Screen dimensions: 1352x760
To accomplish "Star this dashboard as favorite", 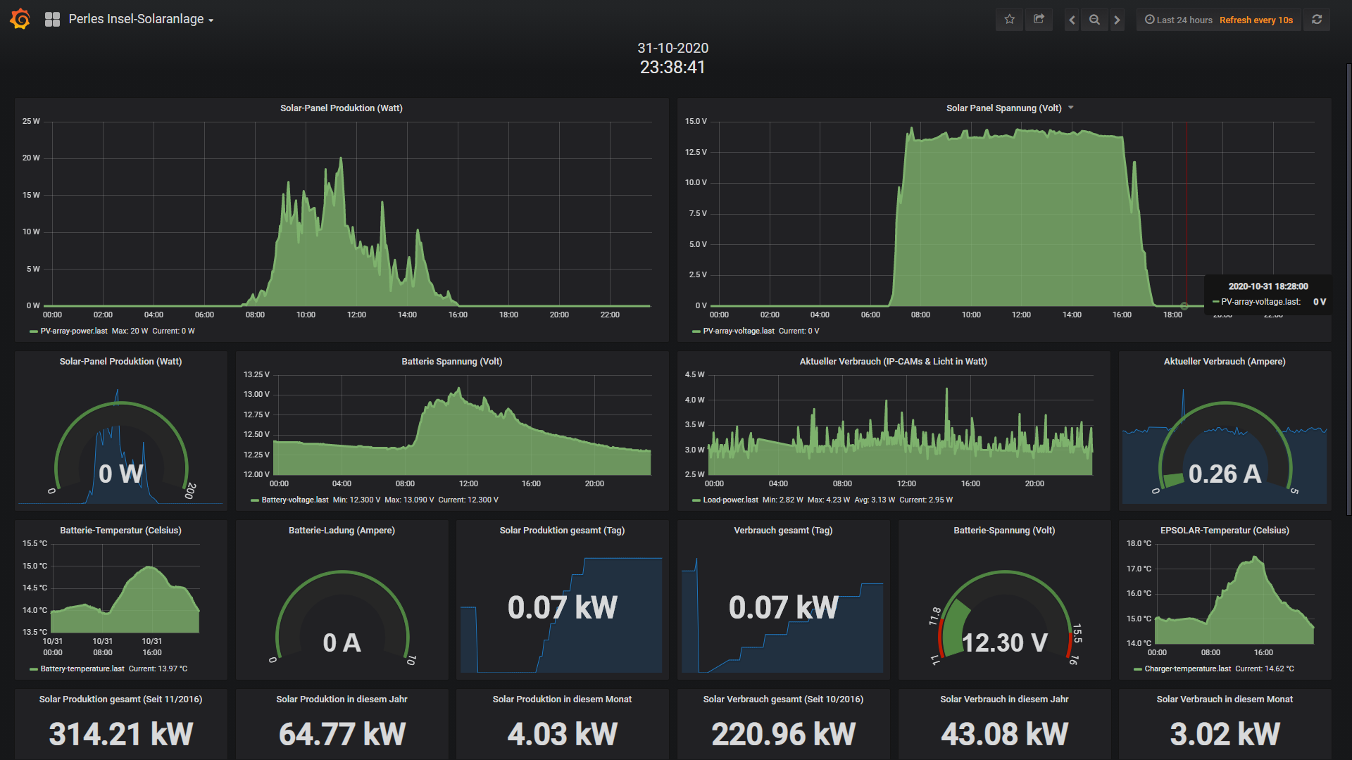I will [1009, 20].
